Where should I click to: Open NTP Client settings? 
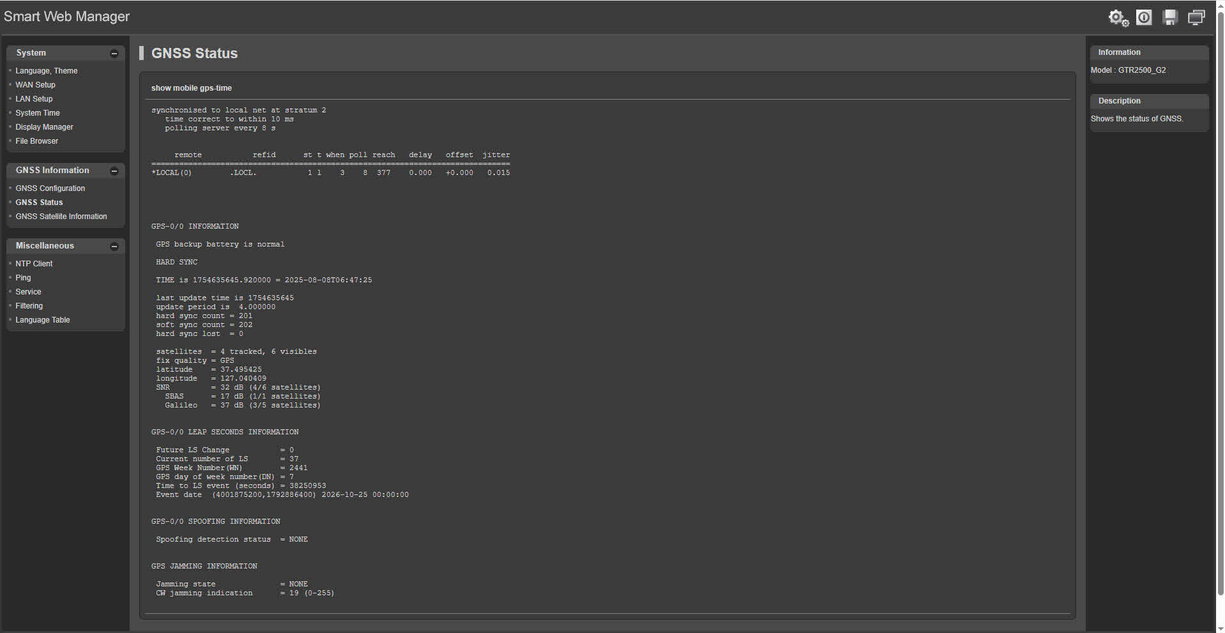[x=34, y=264]
